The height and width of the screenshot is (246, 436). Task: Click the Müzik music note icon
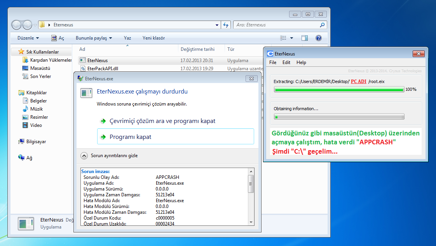tap(25, 109)
